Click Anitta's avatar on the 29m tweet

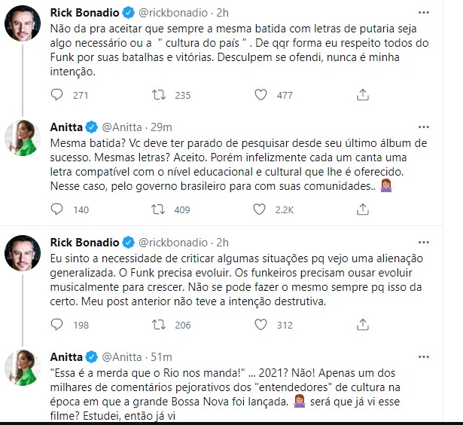coord(23,138)
